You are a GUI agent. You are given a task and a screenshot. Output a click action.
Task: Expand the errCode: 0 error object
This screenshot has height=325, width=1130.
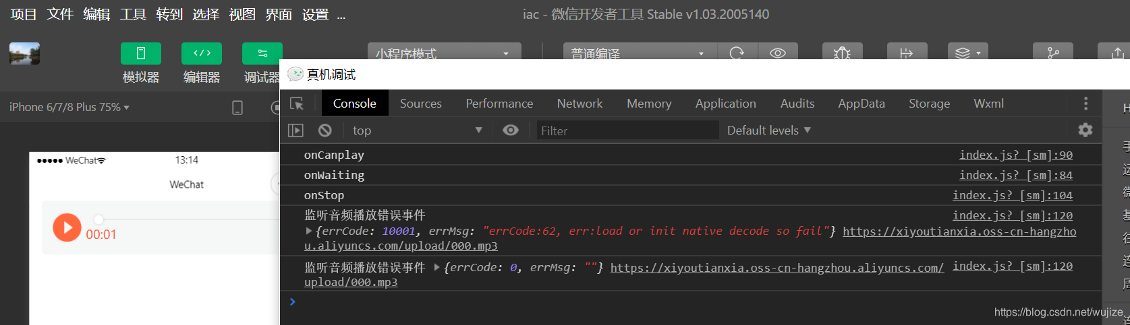point(437,268)
